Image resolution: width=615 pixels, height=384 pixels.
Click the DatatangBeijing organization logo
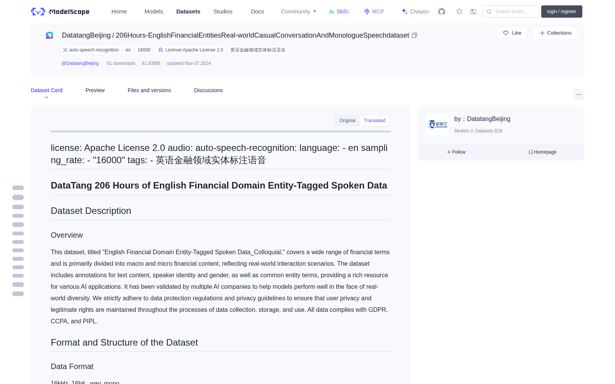click(x=437, y=124)
